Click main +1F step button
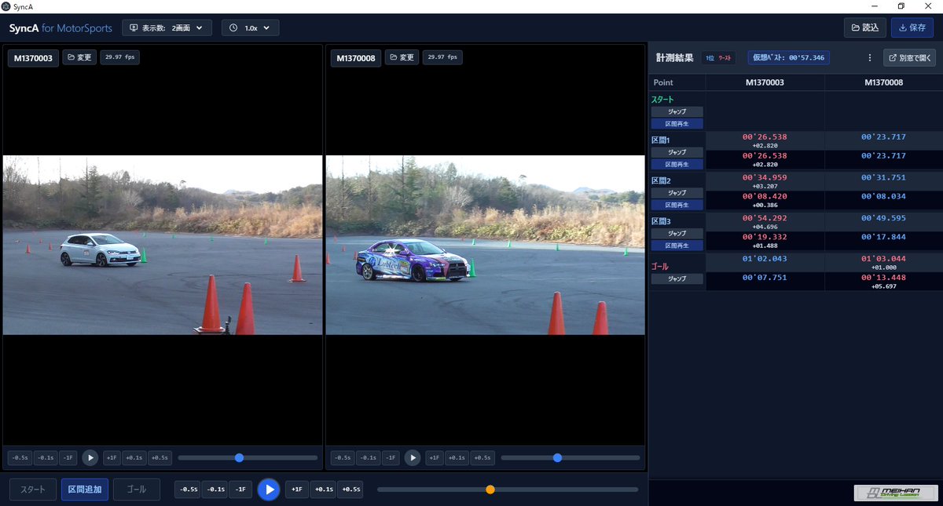 pyautogui.click(x=296, y=490)
